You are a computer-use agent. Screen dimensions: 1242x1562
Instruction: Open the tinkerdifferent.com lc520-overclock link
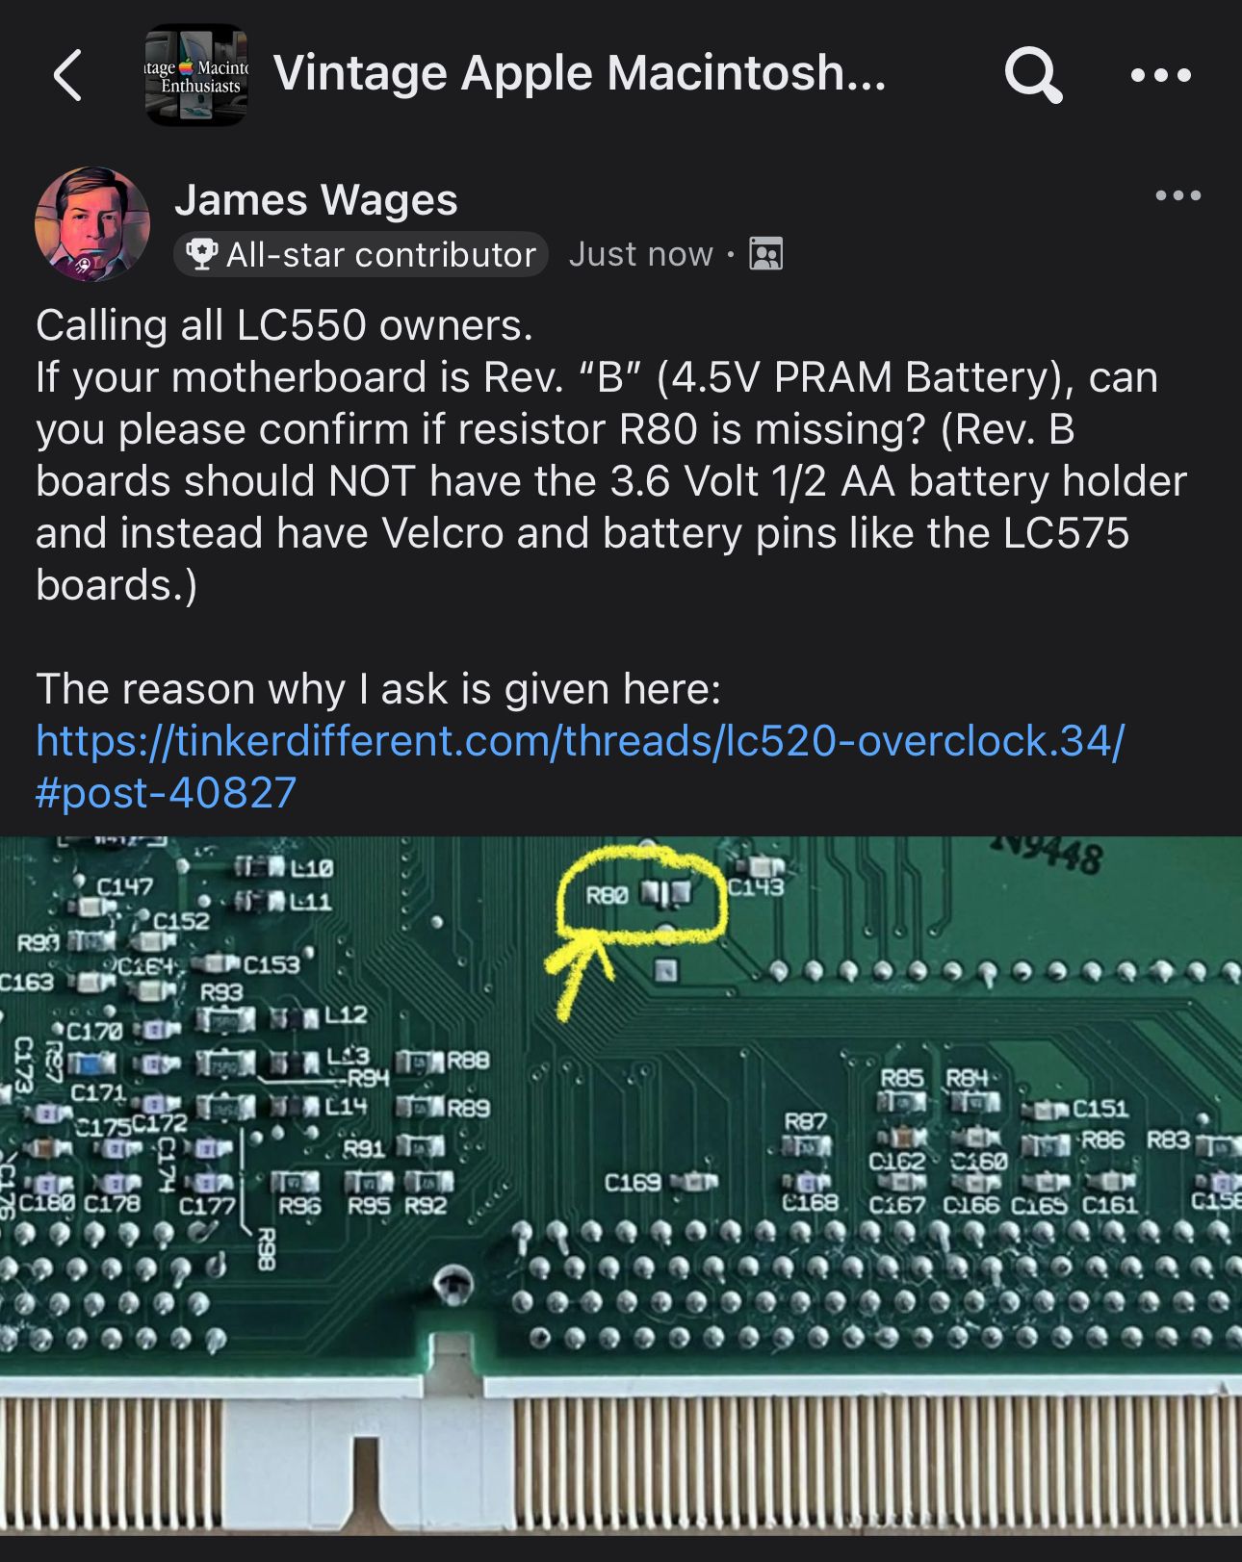point(580,741)
